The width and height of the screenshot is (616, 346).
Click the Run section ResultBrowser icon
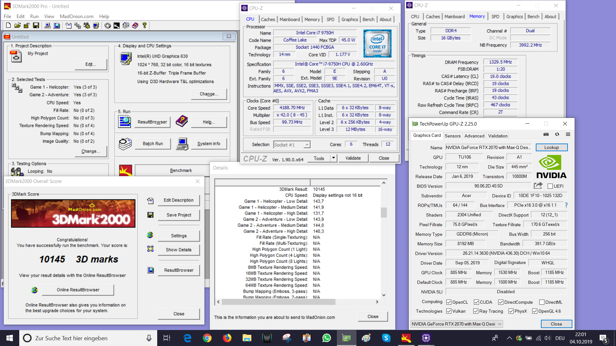pyautogui.click(x=124, y=122)
